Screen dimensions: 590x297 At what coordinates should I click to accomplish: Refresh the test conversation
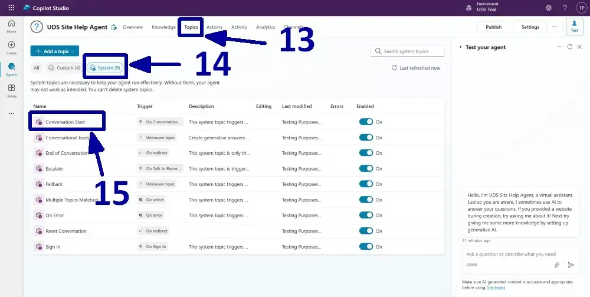(570, 47)
